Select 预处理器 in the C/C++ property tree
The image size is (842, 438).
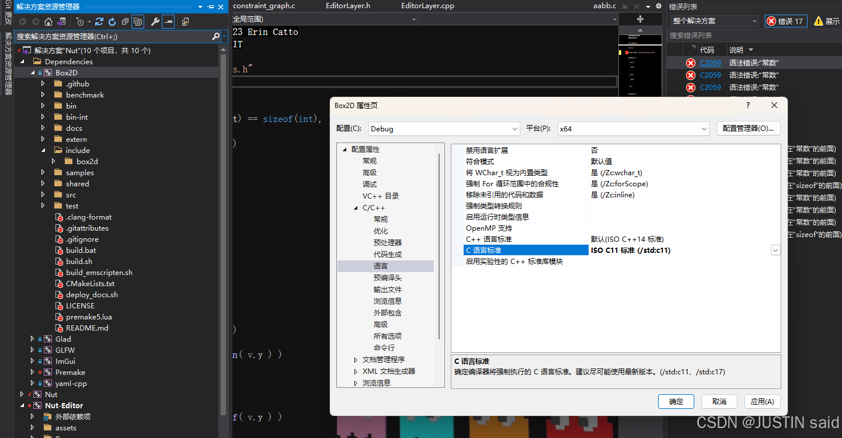(x=387, y=242)
